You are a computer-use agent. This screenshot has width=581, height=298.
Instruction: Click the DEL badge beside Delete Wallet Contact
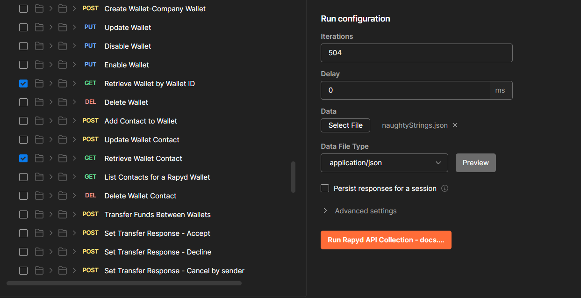pos(90,196)
